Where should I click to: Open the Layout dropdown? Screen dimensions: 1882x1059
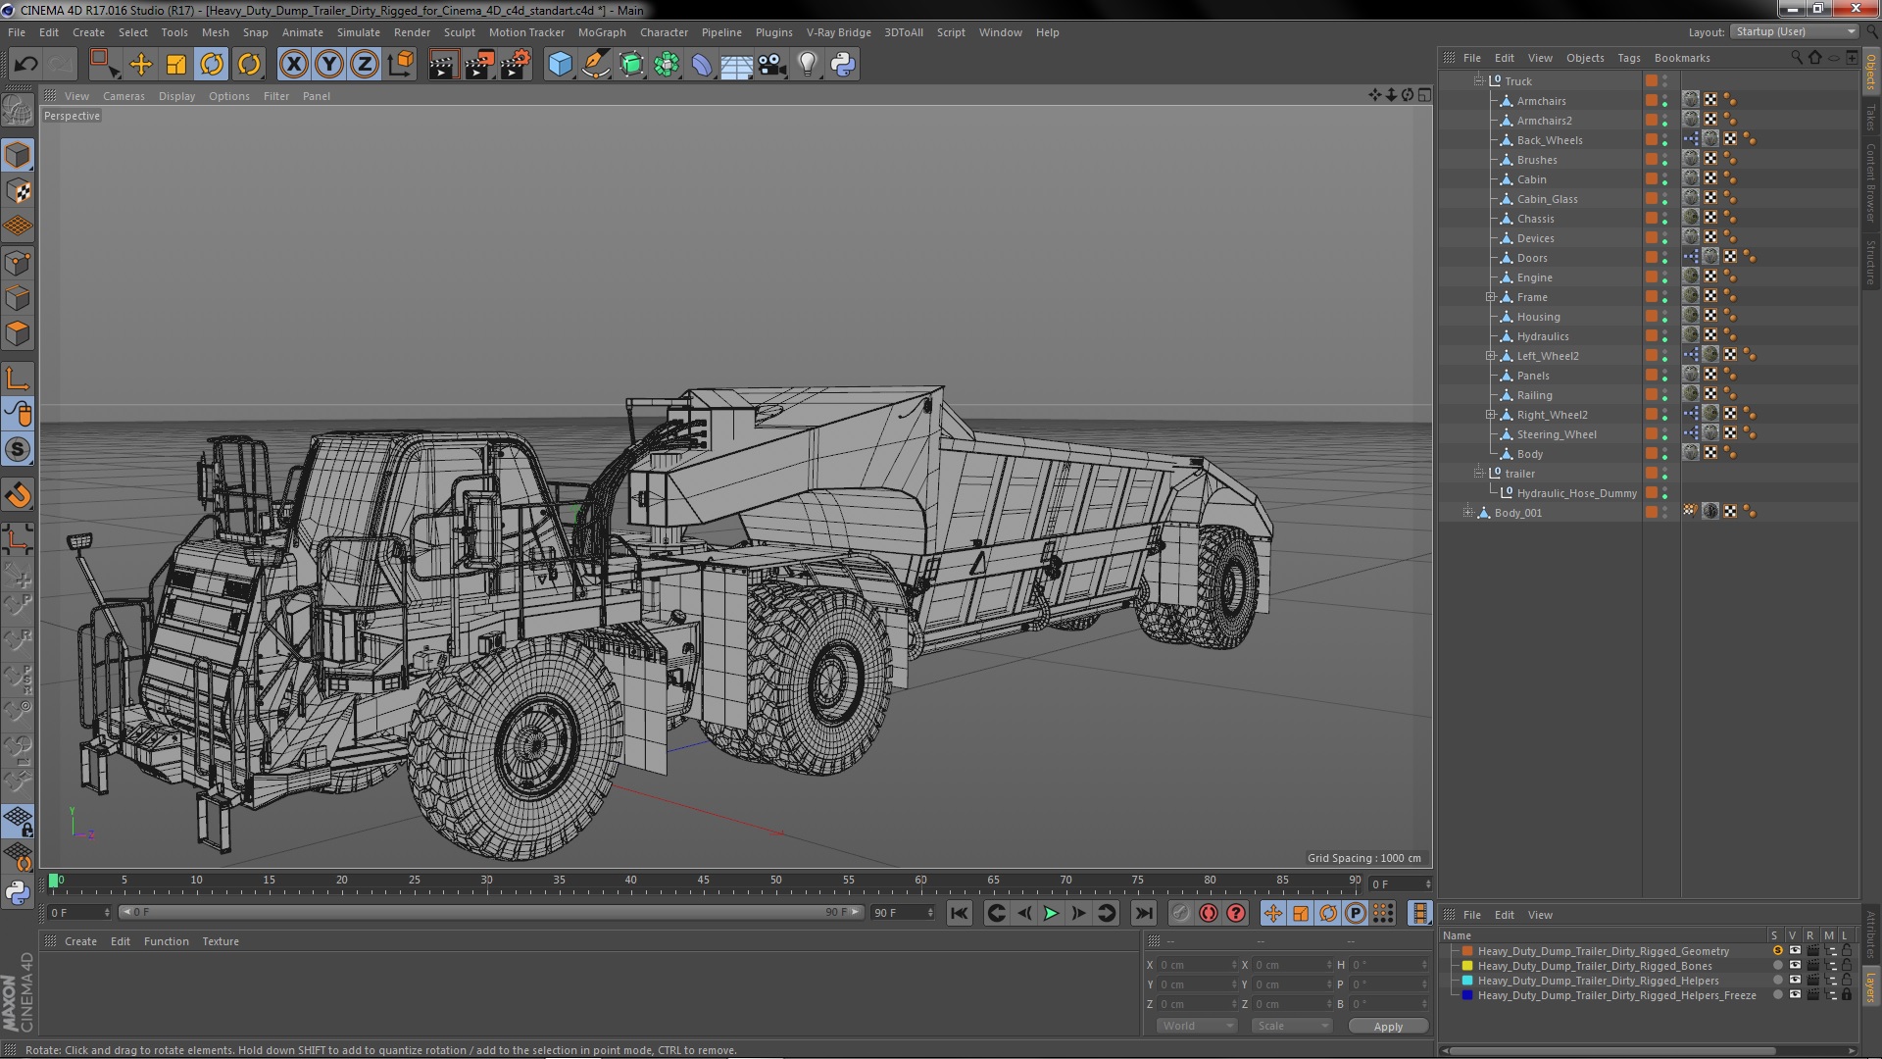(x=1795, y=32)
